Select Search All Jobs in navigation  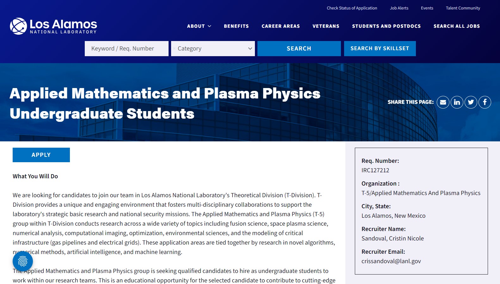click(x=456, y=26)
